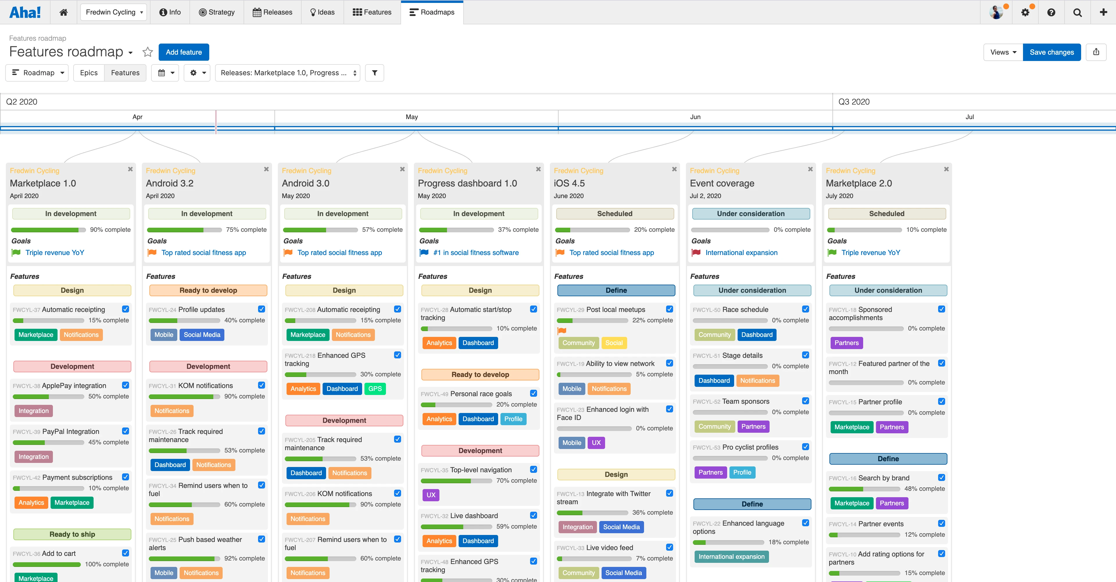Toggle the Post local meetups checkbox
Viewport: 1116px width, 582px height.
click(x=669, y=309)
